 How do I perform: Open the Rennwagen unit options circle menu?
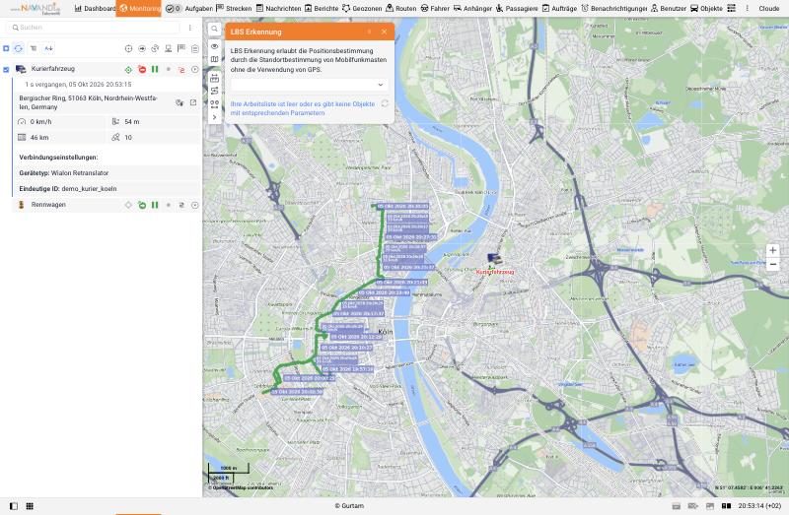[194, 205]
